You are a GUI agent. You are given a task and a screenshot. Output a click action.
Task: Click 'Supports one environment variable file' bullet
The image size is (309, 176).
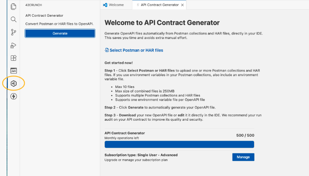160,100
